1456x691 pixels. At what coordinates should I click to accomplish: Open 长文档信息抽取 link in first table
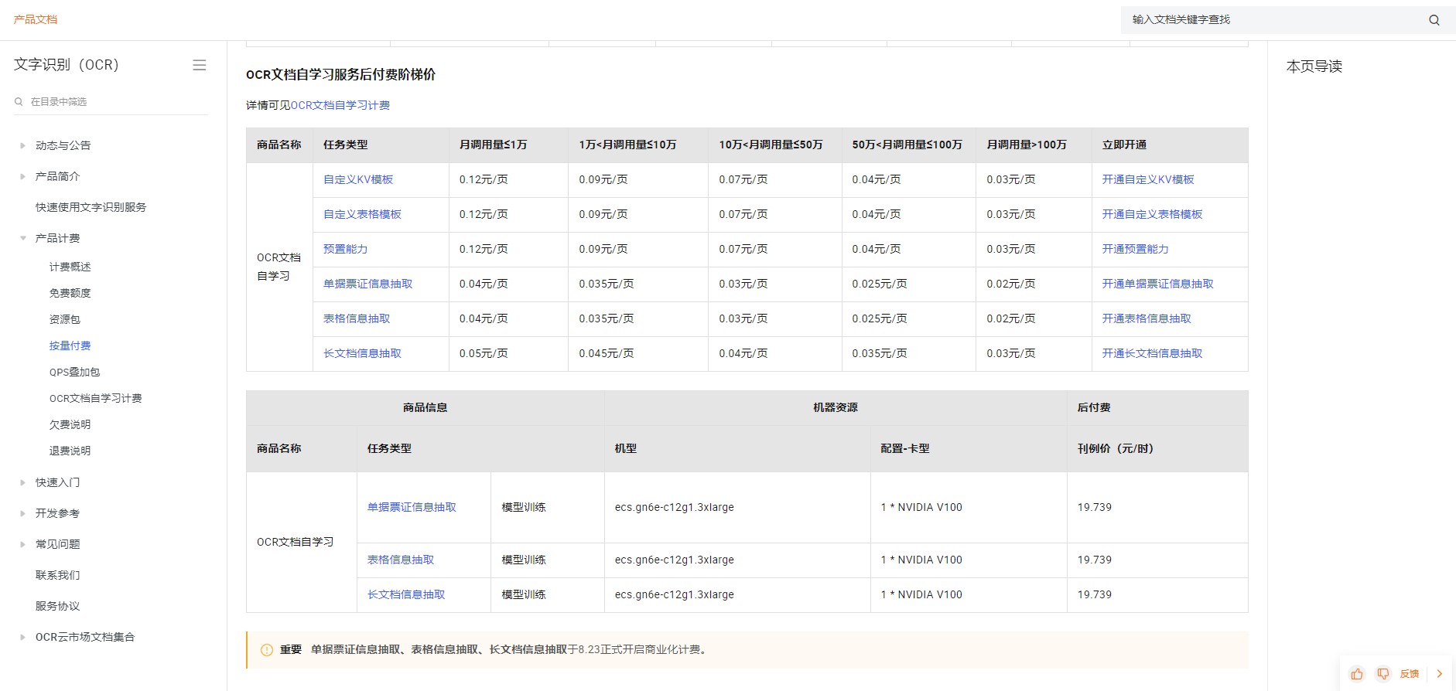(x=362, y=353)
